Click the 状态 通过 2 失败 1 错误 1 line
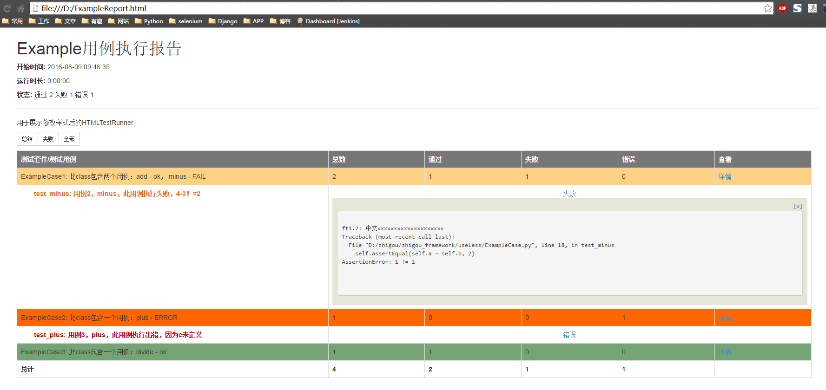Screen dimensions: 826x390 point(55,95)
